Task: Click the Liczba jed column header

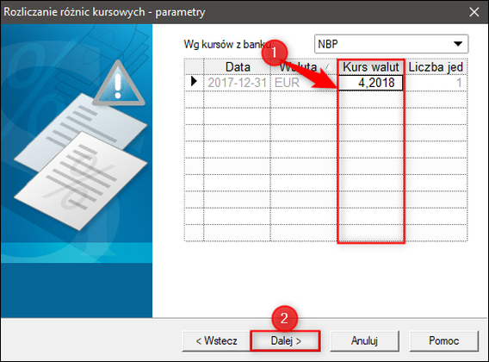Action: (436, 67)
